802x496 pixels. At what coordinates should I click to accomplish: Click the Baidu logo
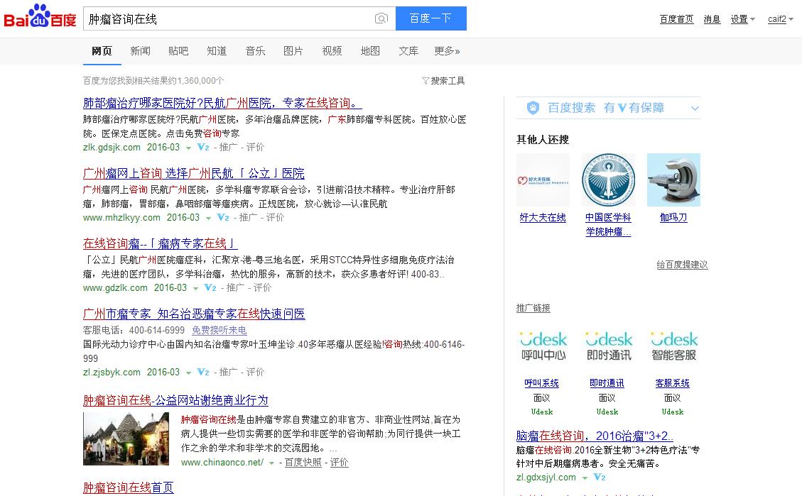40,17
